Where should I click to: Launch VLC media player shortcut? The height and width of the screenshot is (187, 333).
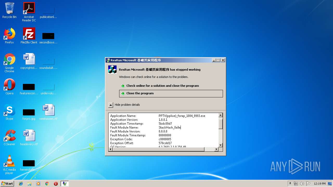[9, 165]
